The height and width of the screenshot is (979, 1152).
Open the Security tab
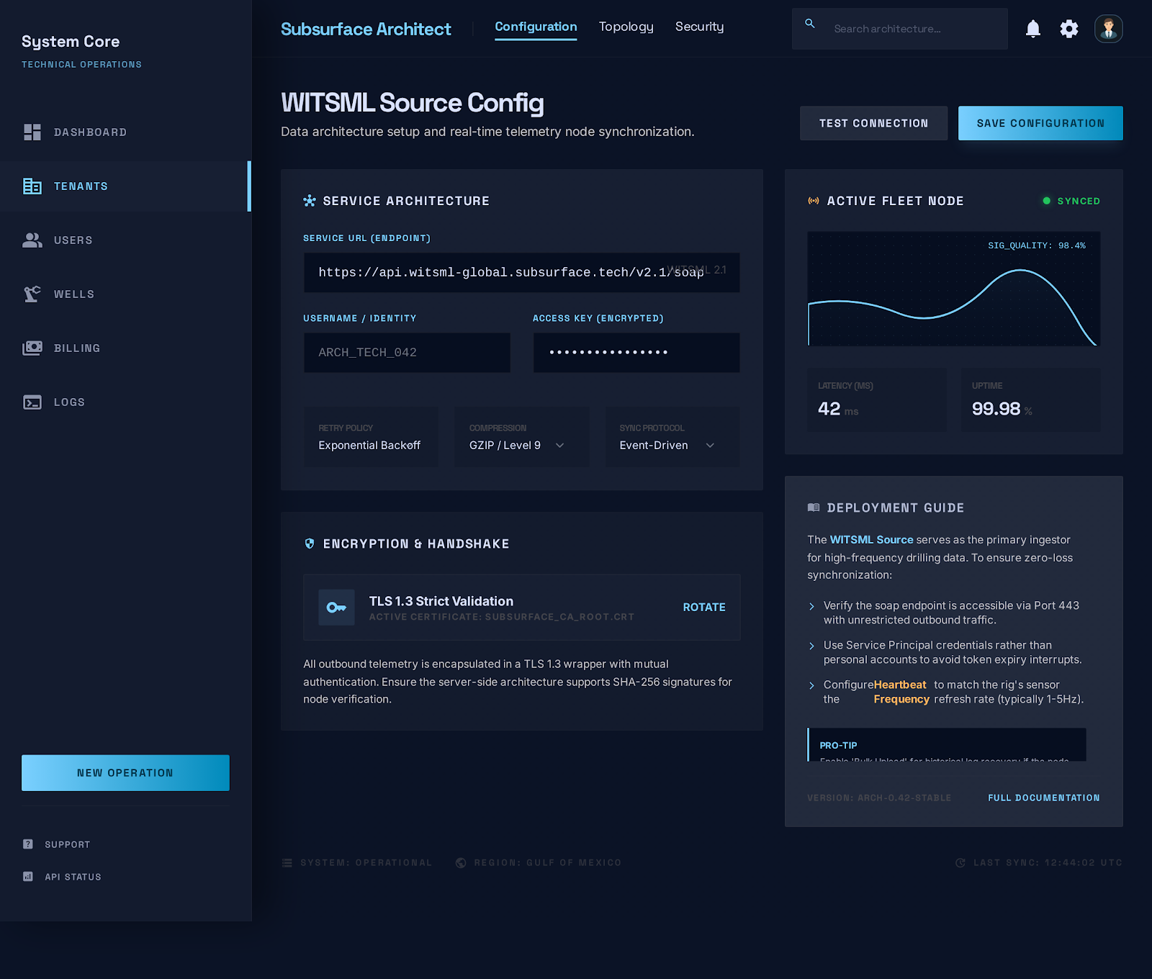coord(698,27)
